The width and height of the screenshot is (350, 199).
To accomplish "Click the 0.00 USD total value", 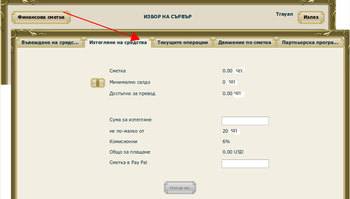I will (233, 152).
